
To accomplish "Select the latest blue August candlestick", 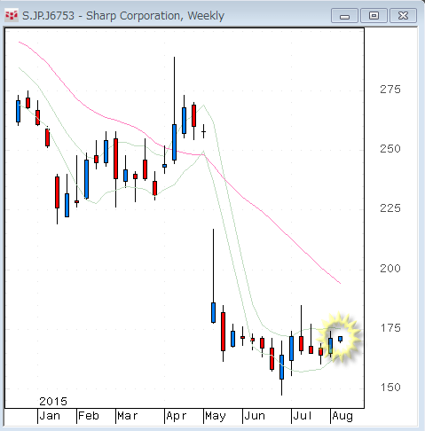I will tap(340, 339).
